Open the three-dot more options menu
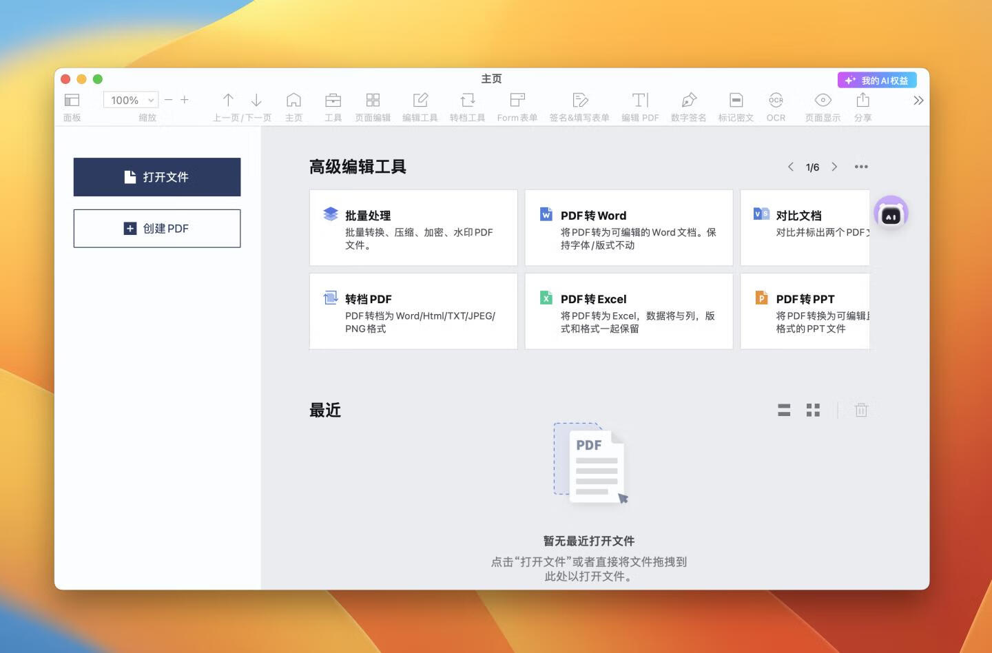Screen dimensions: 992x653 [x=861, y=167]
